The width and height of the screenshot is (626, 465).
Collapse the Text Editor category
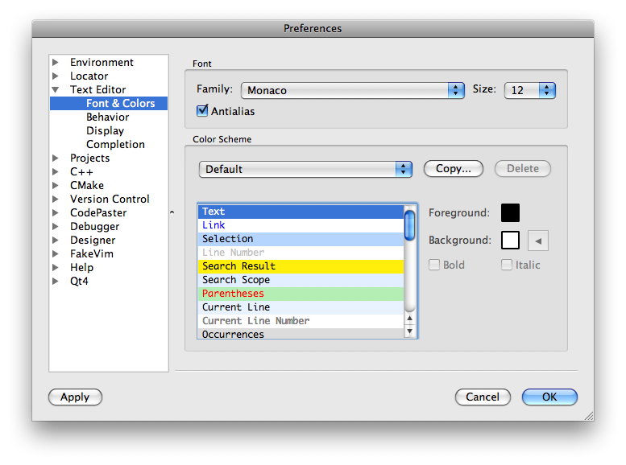(x=56, y=90)
